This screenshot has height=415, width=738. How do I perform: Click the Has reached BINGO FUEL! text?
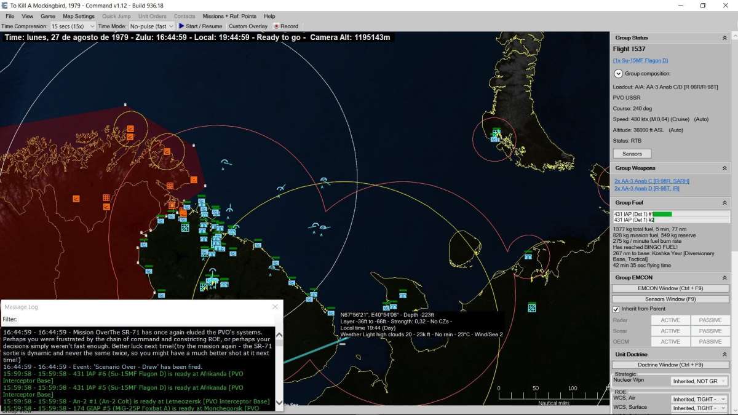tap(645, 247)
